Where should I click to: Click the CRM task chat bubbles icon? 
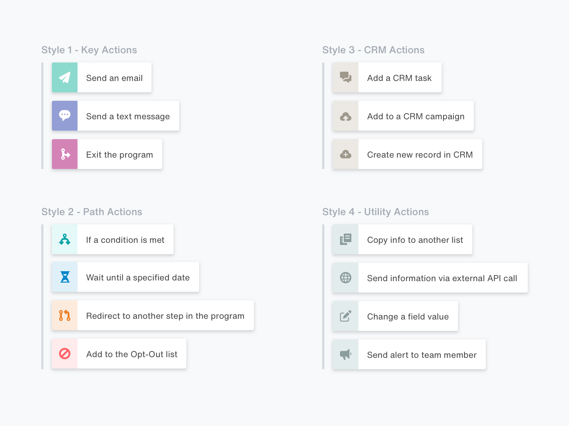[x=345, y=77]
